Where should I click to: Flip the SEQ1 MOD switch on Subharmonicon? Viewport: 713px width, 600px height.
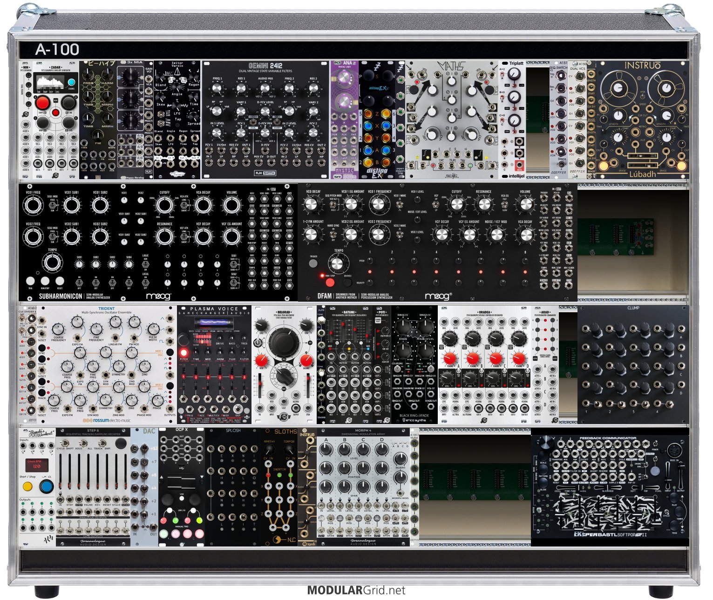click(x=53, y=205)
